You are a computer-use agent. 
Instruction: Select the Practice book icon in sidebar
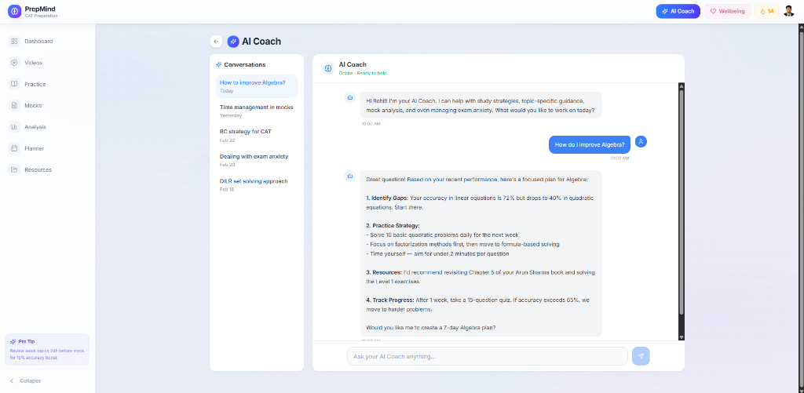14,84
